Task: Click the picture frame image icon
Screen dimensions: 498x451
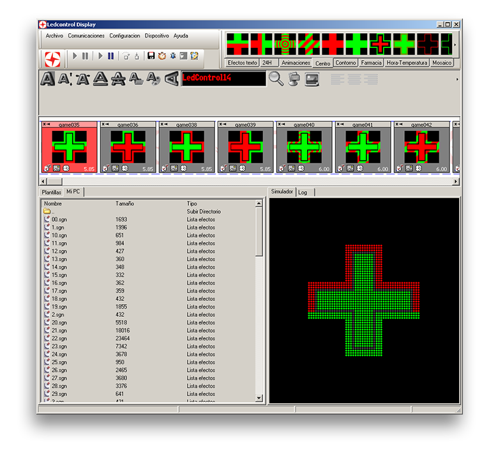Action: click(312, 79)
